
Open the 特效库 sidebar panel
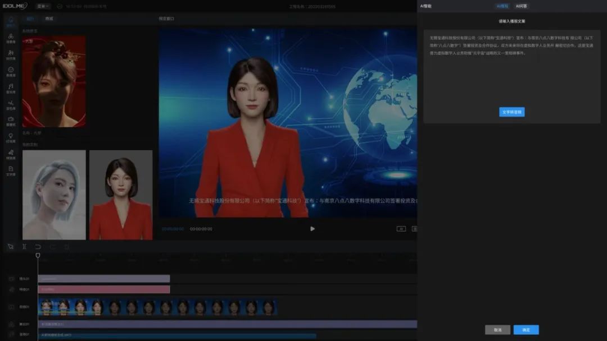click(10, 151)
